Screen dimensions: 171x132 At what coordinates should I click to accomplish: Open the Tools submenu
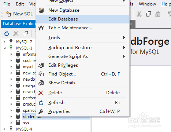83,38
